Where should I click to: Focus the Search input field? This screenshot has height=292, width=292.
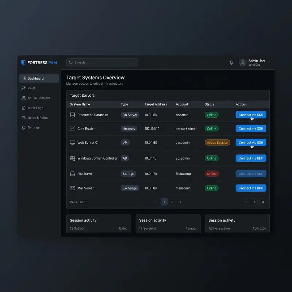pos(102,62)
